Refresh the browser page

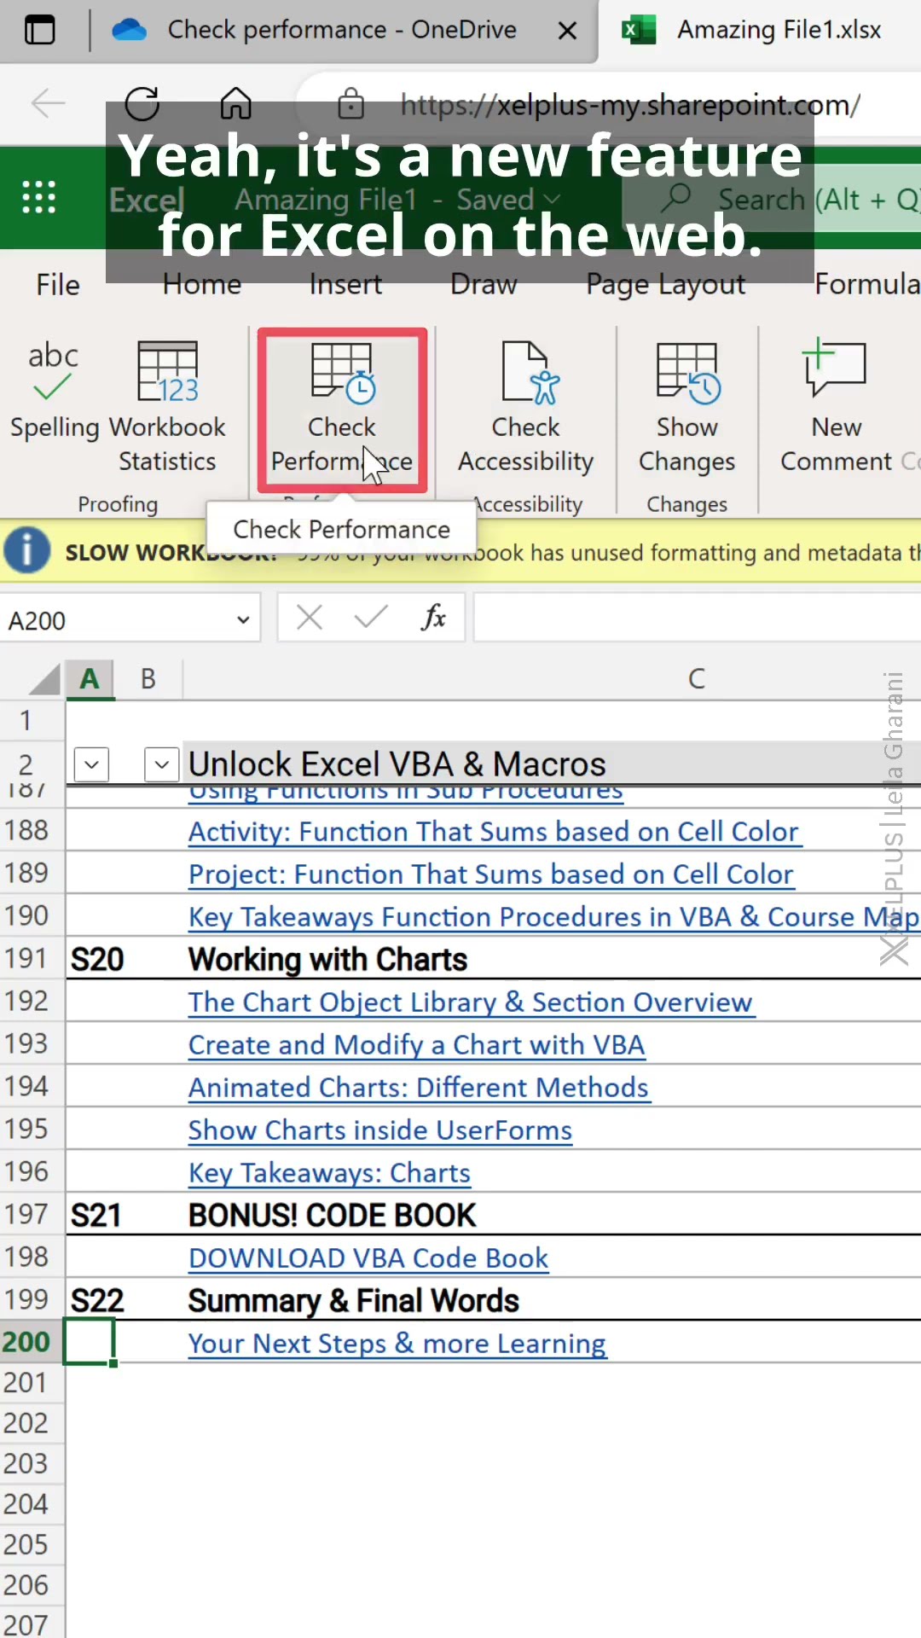(142, 104)
